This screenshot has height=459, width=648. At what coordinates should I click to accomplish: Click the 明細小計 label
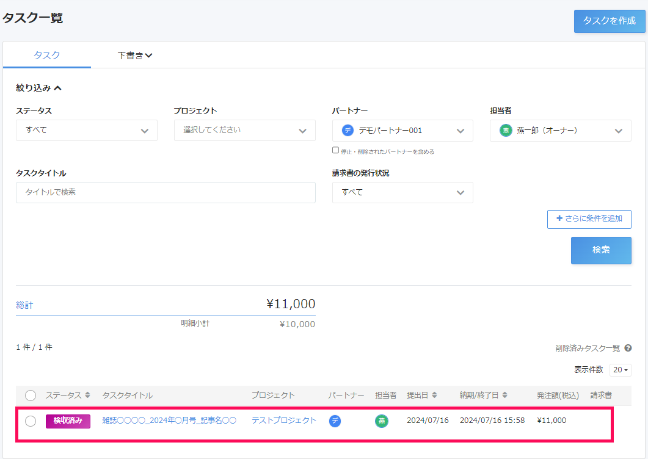[195, 323]
